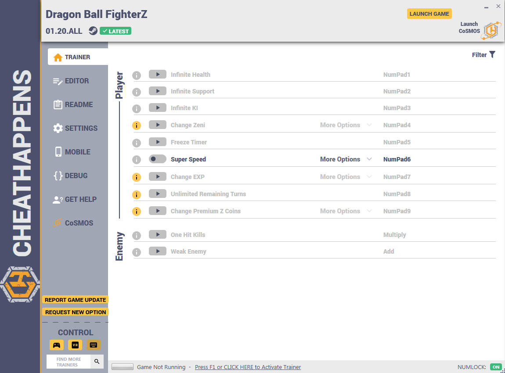This screenshot has height=373, width=505.
Task: Click REPORT GAME UPDATE button
Action: click(x=76, y=300)
